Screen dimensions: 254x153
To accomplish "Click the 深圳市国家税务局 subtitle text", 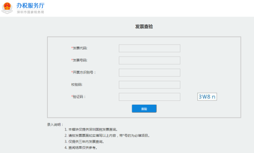I will (30, 12).
